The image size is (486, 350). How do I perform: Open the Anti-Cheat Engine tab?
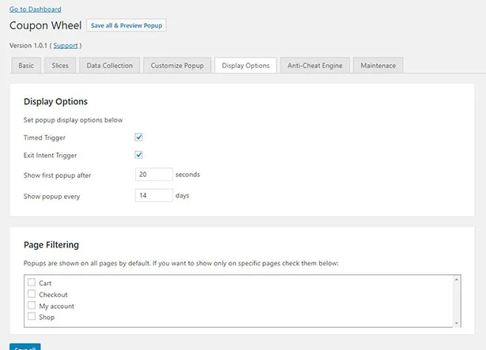[315, 66]
